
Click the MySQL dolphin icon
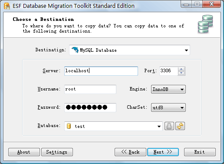pyautogui.click(x=75, y=50)
